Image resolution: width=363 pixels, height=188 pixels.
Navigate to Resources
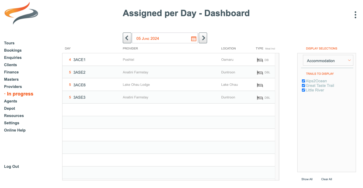(14, 116)
